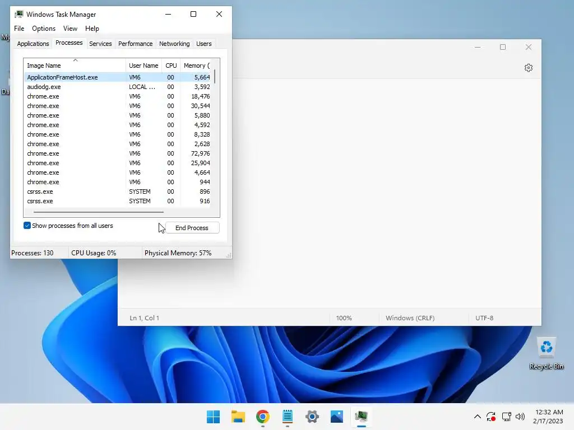574x430 pixels.
Task: Open Notepad's settings gear icon
Action: [528, 68]
